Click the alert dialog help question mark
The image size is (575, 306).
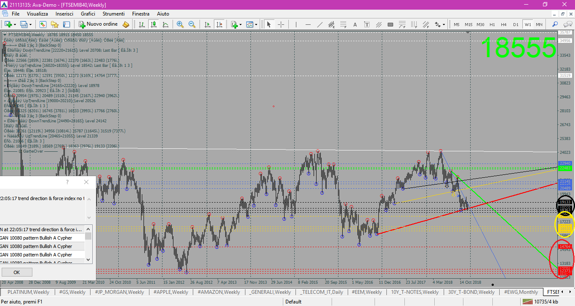(67, 182)
